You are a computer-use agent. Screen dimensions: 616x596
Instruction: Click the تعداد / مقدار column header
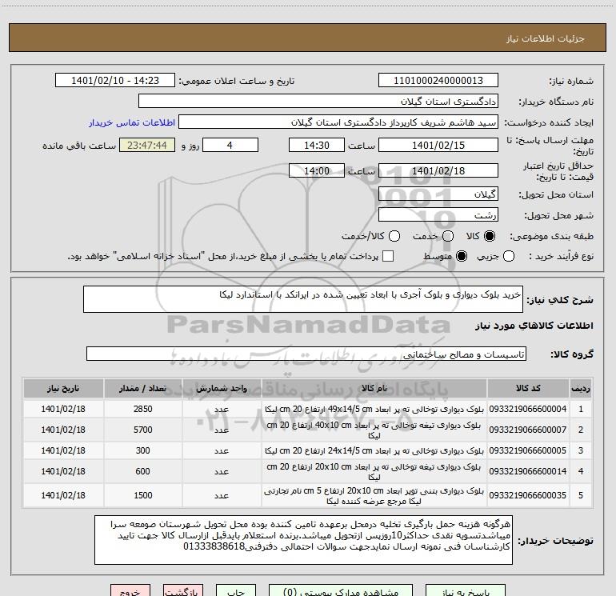(143, 389)
